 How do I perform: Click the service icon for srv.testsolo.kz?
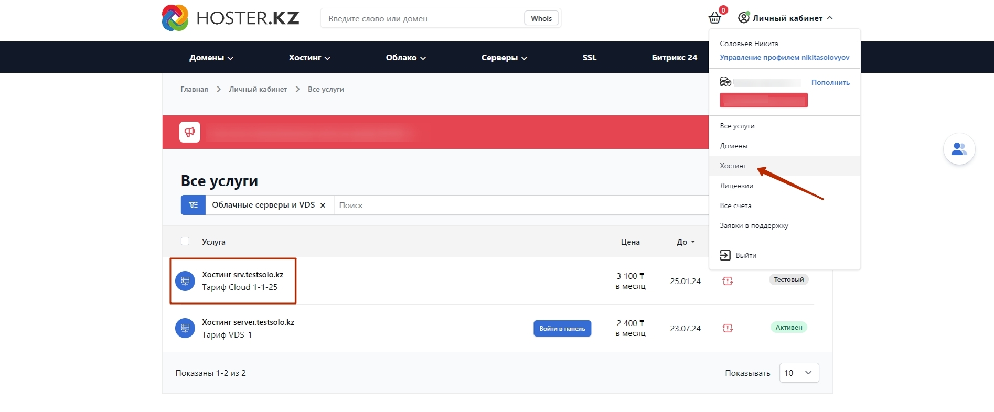tap(185, 281)
